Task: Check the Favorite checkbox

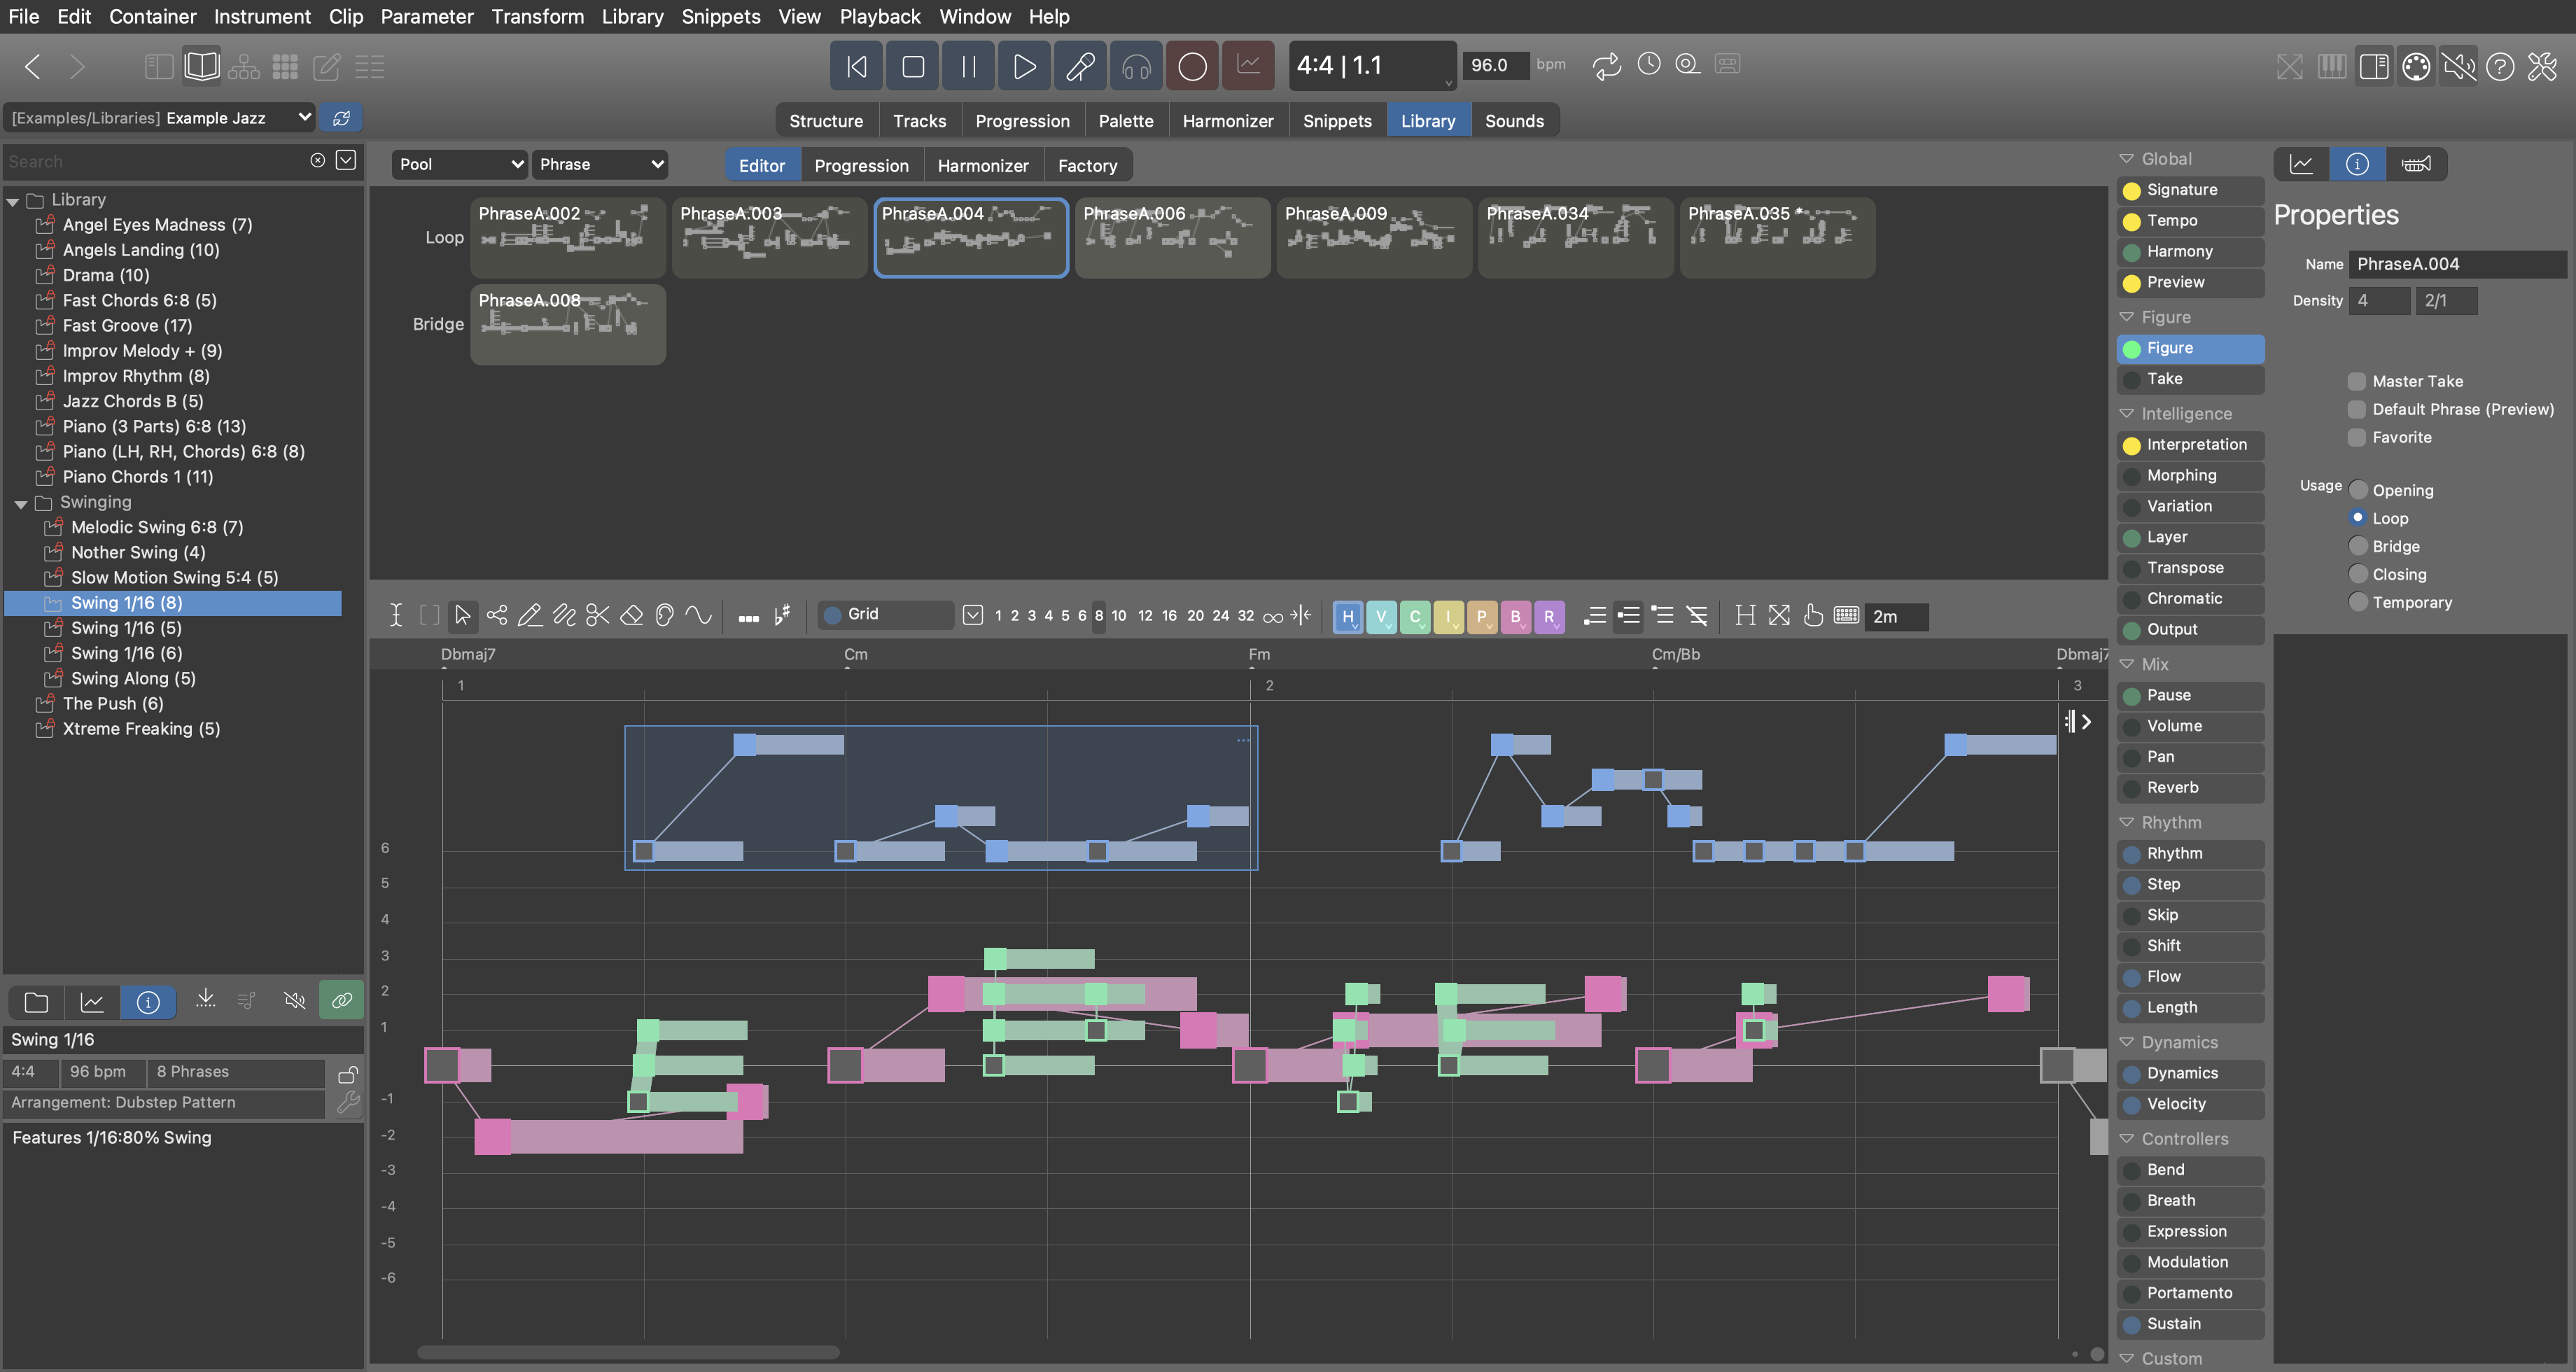Action: pyautogui.click(x=2357, y=437)
